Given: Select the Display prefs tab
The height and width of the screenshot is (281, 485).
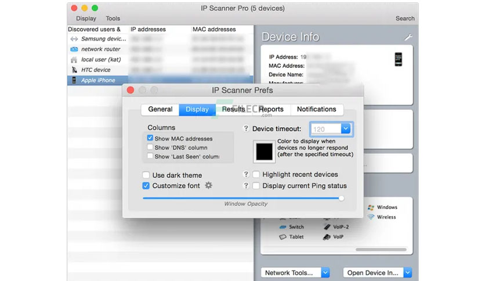Looking at the screenshot, I should 197,109.
